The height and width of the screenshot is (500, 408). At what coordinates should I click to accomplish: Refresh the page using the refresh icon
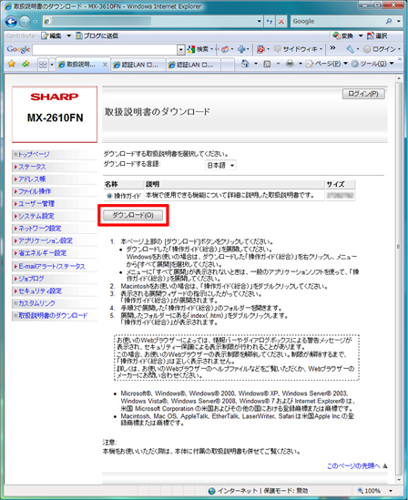(270, 21)
